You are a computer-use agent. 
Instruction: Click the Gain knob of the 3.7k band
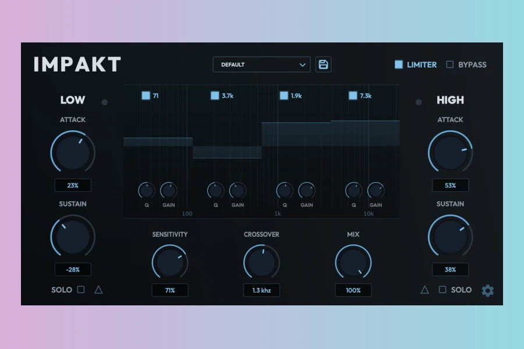pos(238,191)
